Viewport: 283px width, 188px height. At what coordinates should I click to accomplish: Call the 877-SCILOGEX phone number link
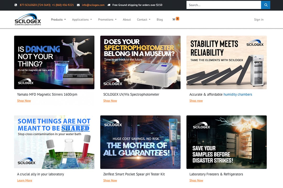[35, 5]
